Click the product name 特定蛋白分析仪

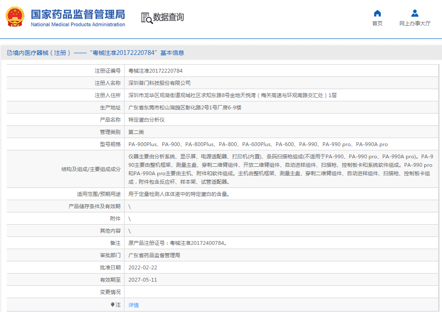pos(146,120)
